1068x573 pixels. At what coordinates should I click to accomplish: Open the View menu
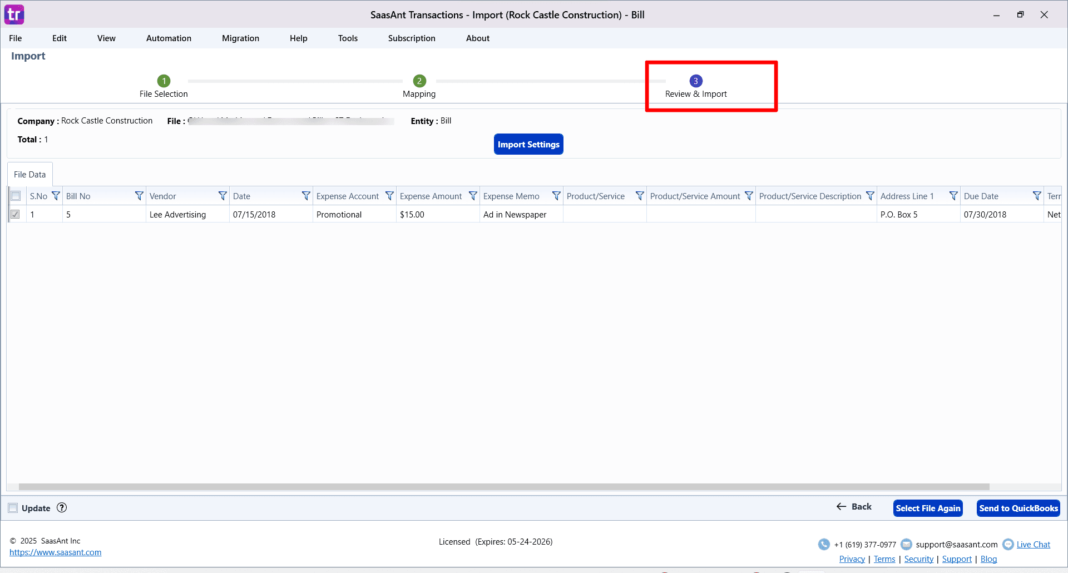(106, 38)
